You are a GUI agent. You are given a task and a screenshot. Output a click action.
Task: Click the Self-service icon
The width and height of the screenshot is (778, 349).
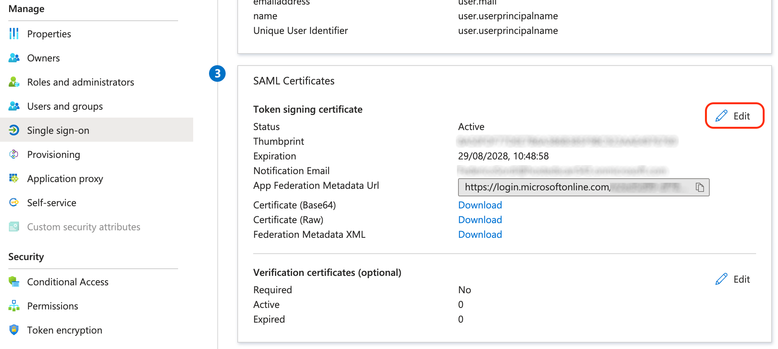point(14,203)
